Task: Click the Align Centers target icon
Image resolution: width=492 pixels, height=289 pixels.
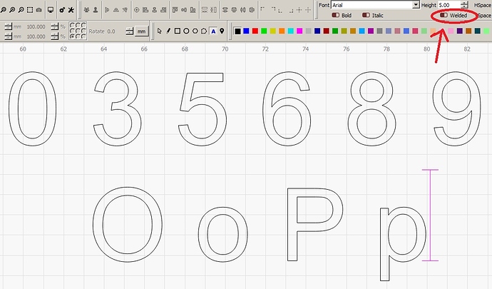Action: (136, 10)
